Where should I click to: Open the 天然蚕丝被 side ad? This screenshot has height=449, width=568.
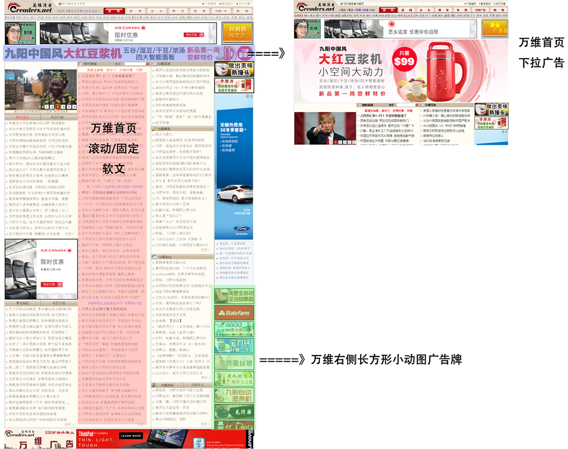[234, 362]
